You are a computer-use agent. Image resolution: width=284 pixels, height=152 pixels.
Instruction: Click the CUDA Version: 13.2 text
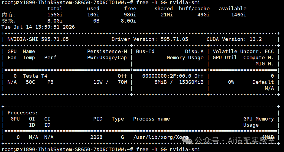tap(234, 39)
